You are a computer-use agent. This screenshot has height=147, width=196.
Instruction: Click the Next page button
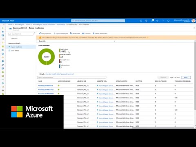(x=186, y=78)
